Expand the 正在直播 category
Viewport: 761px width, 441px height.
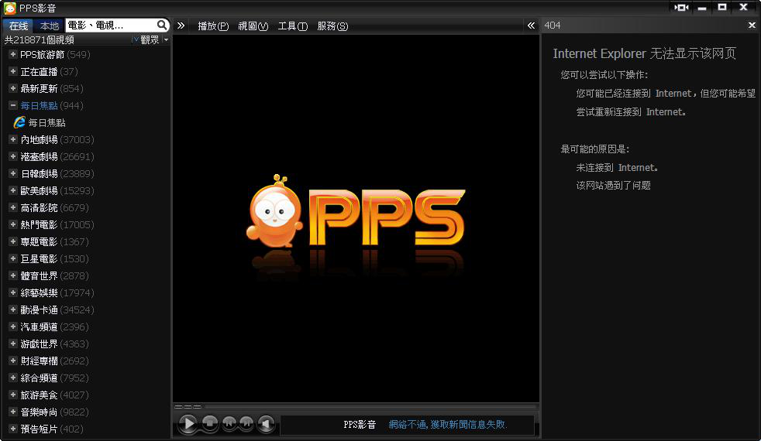click(13, 71)
